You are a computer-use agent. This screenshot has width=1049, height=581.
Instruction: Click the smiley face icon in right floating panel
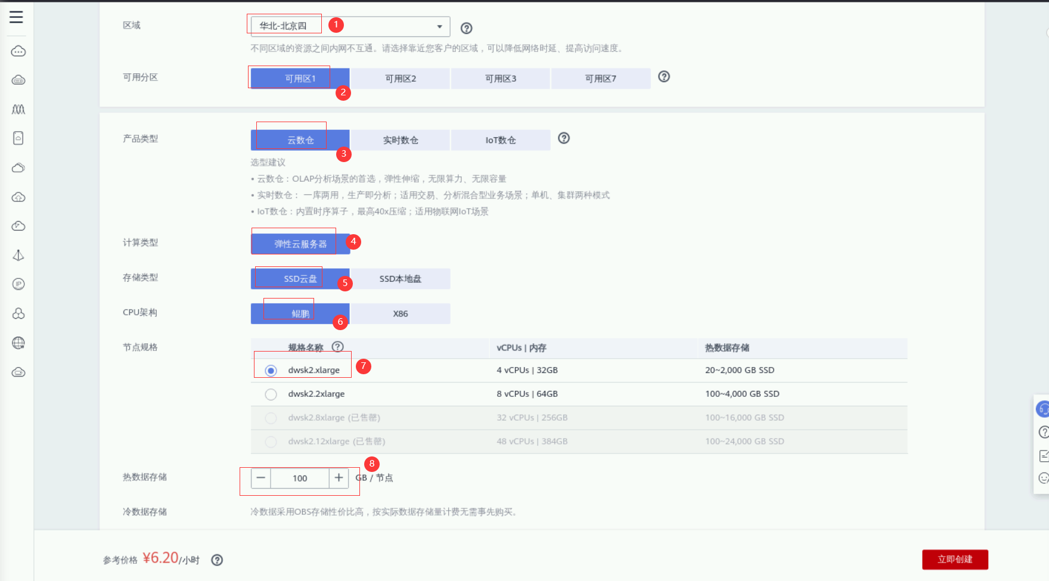point(1044,478)
